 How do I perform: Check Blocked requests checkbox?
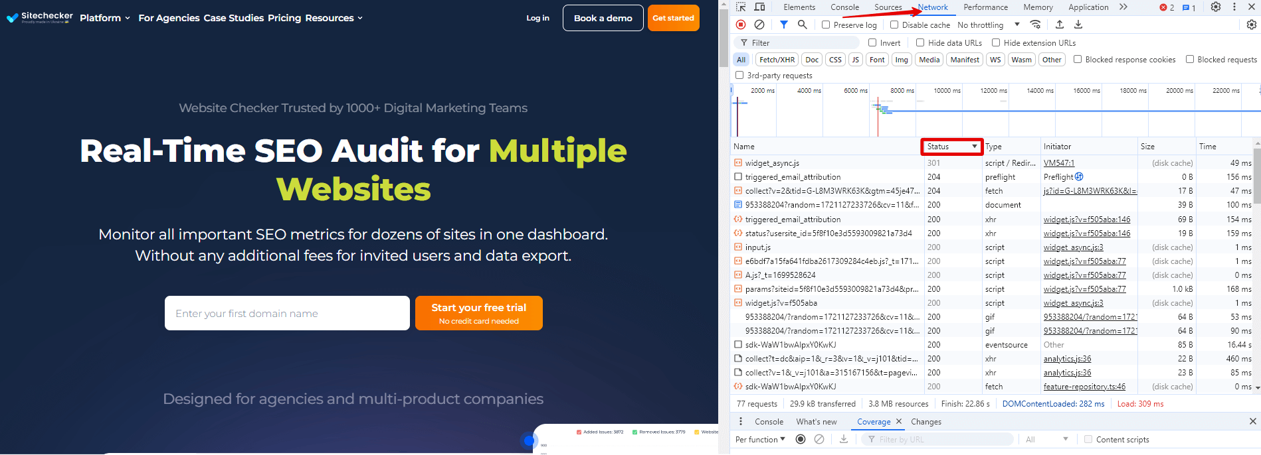click(1190, 59)
